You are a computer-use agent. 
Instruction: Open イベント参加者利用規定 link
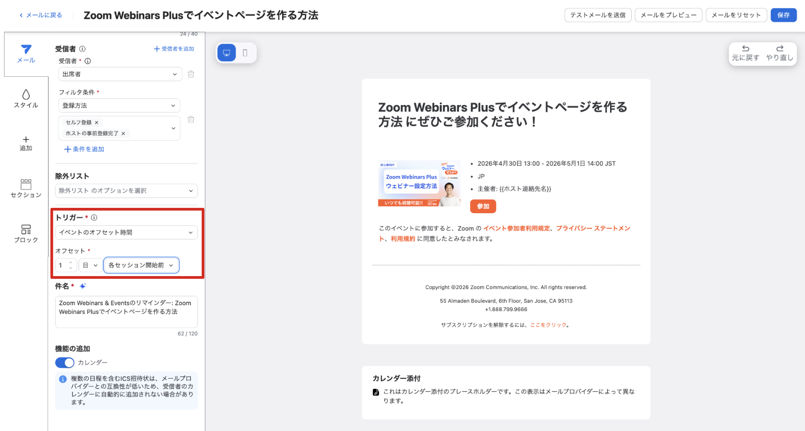click(x=517, y=229)
